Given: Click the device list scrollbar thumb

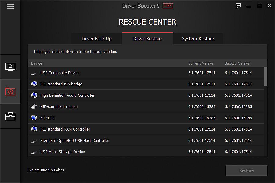Looking at the screenshot, I should pyautogui.click(x=266, y=77).
